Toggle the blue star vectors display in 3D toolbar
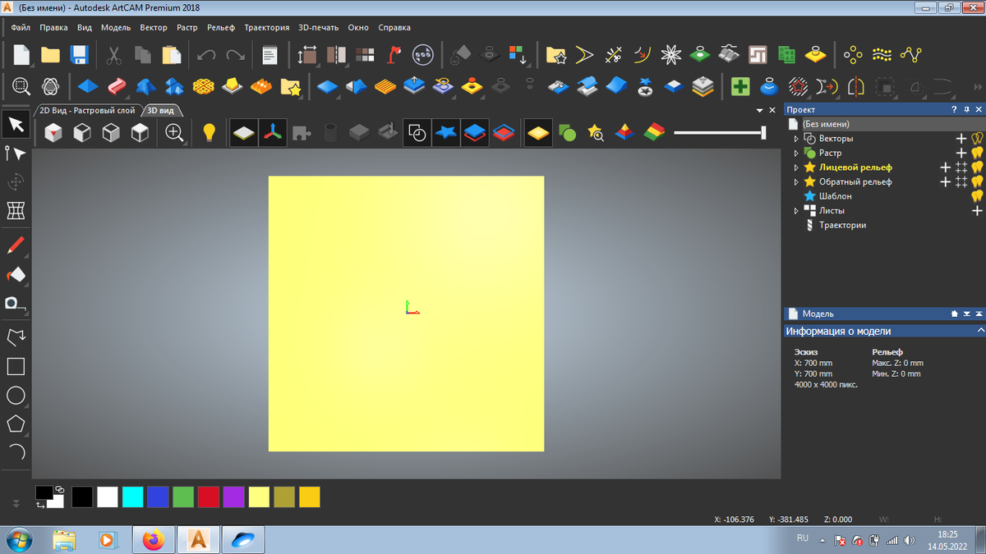 (x=446, y=132)
